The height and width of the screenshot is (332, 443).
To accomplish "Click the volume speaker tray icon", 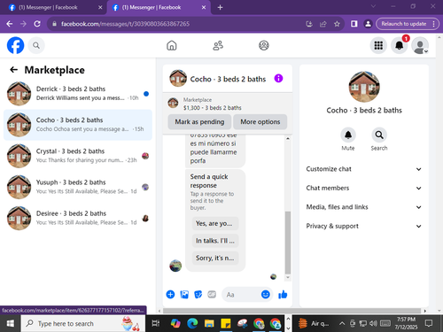I will pyautogui.click(x=373, y=323).
